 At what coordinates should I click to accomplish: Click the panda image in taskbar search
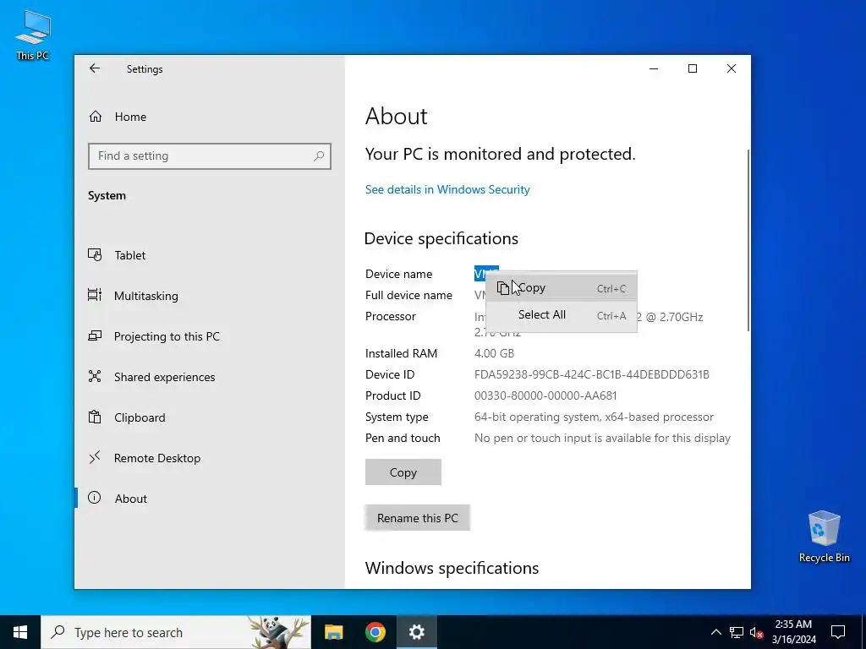tap(277, 632)
